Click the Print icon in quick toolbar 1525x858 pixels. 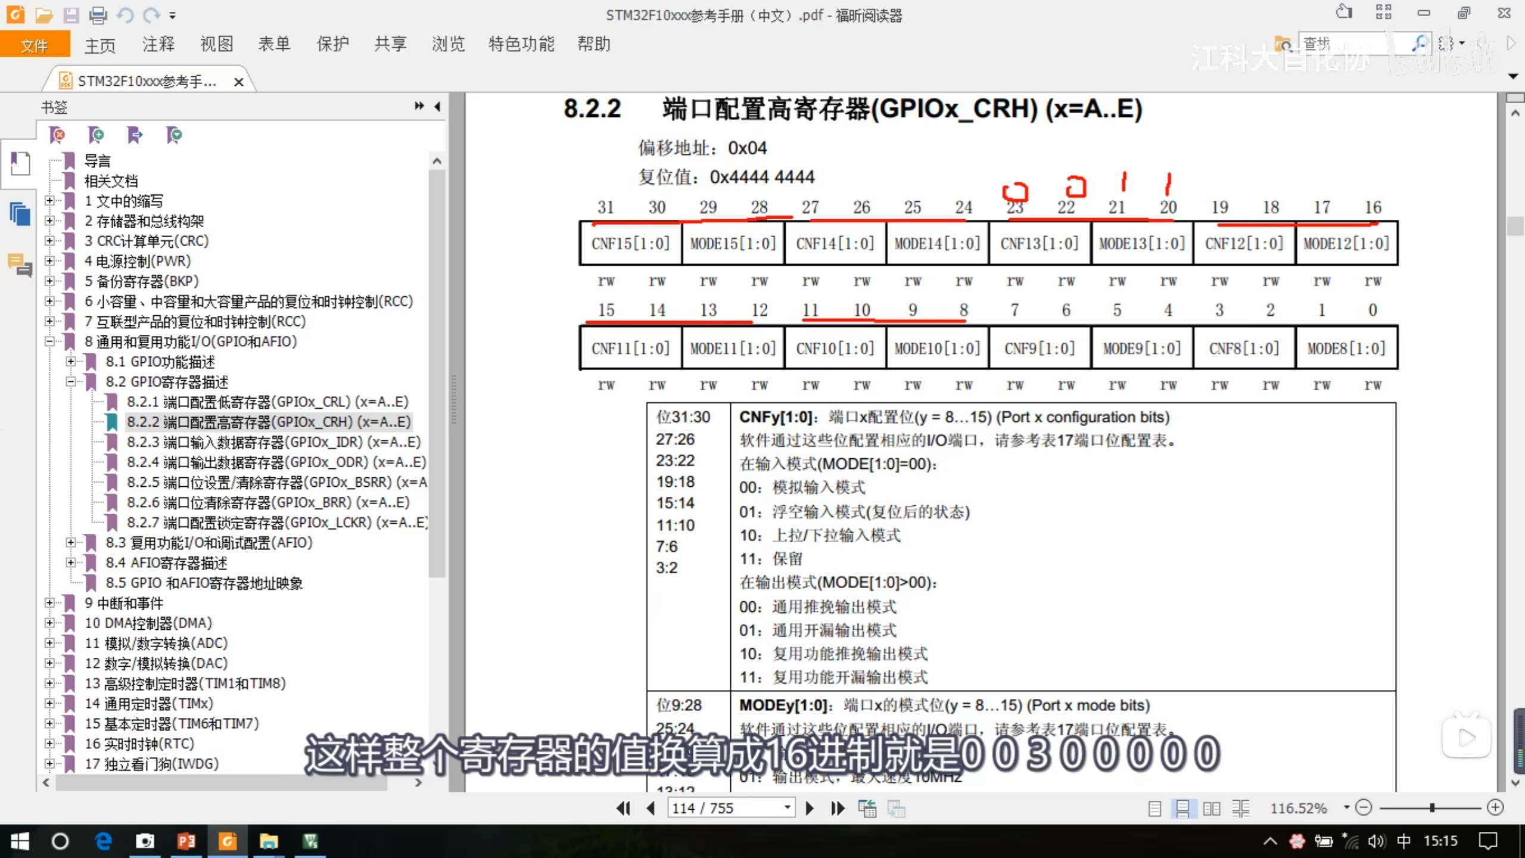pyautogui.click(x=98, y=15)
